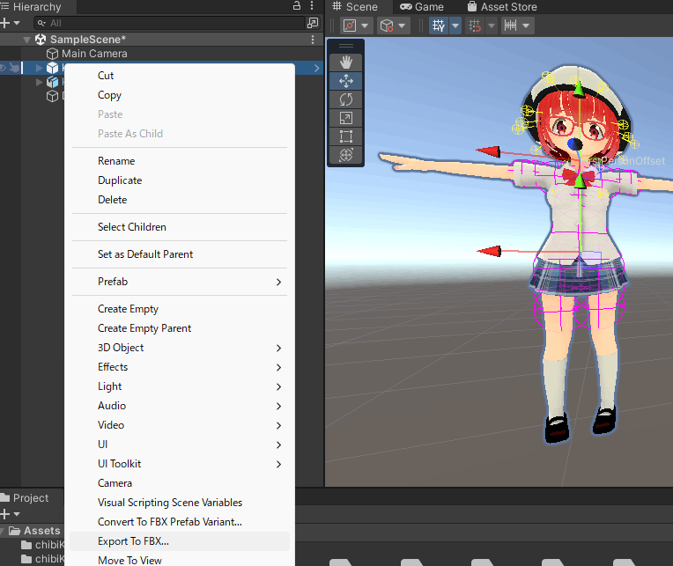Open the handle rotation dropdown arrow

pyautogui.click(x=402, y=26)
